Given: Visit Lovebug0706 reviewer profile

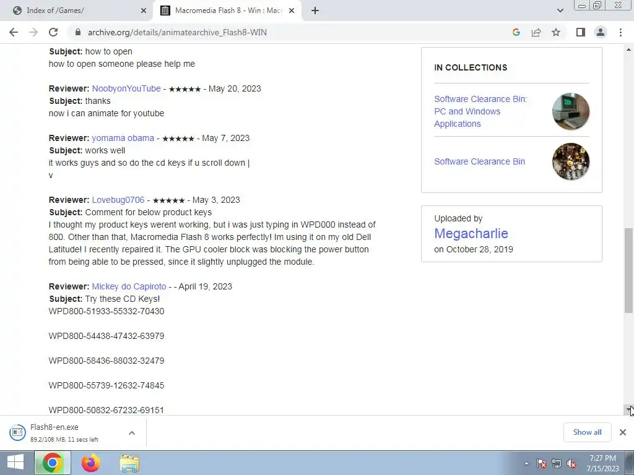Looking at the screenshot, I should 118,200.
